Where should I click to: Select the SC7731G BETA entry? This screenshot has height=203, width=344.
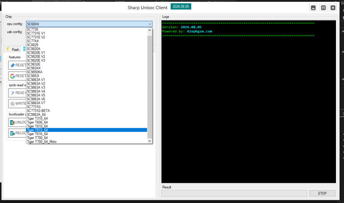tap(86, 110)
